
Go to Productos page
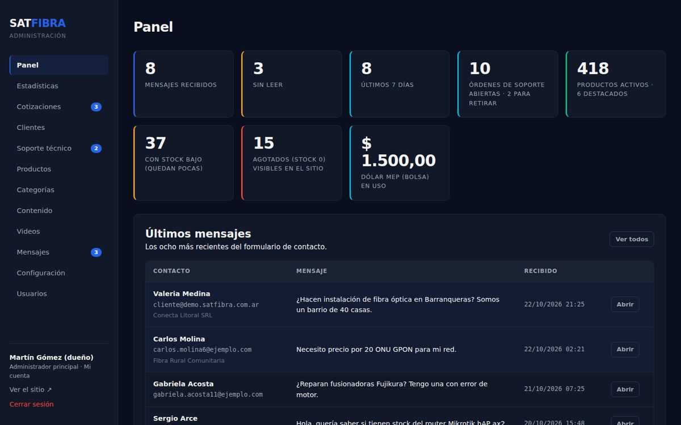pyautogui.click(x=59, y=169)
